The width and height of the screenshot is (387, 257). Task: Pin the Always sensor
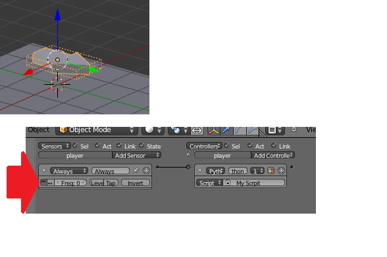click(136, 171)
